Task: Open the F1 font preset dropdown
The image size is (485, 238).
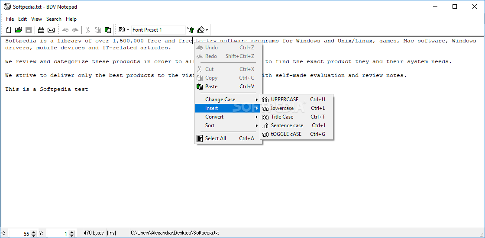Action: click(124, 30)
